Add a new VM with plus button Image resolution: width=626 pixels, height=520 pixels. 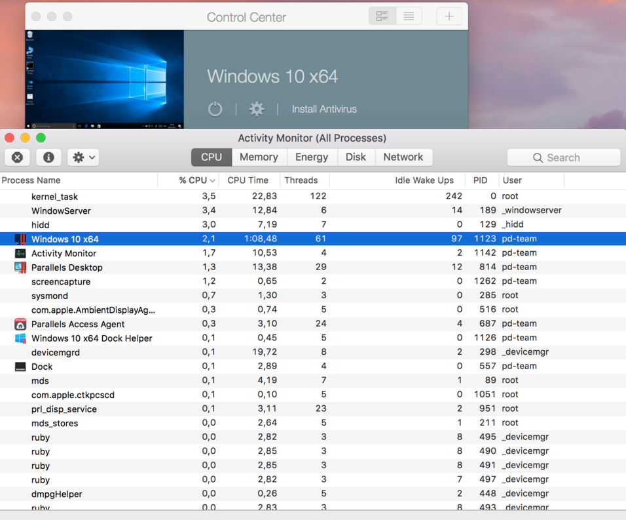449,16
